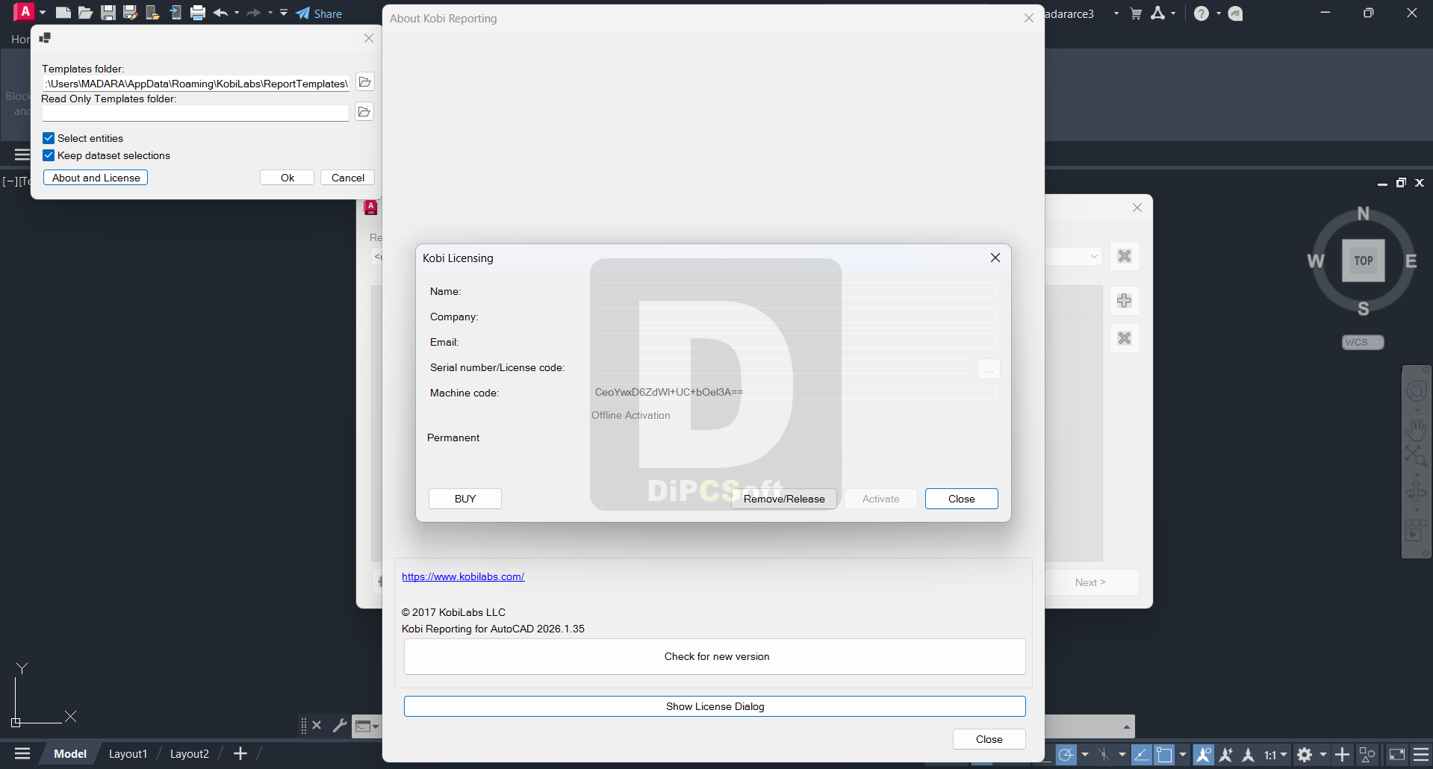Expand the Undo history dropdown arrow
The image size is (1433, 769).
237,13
